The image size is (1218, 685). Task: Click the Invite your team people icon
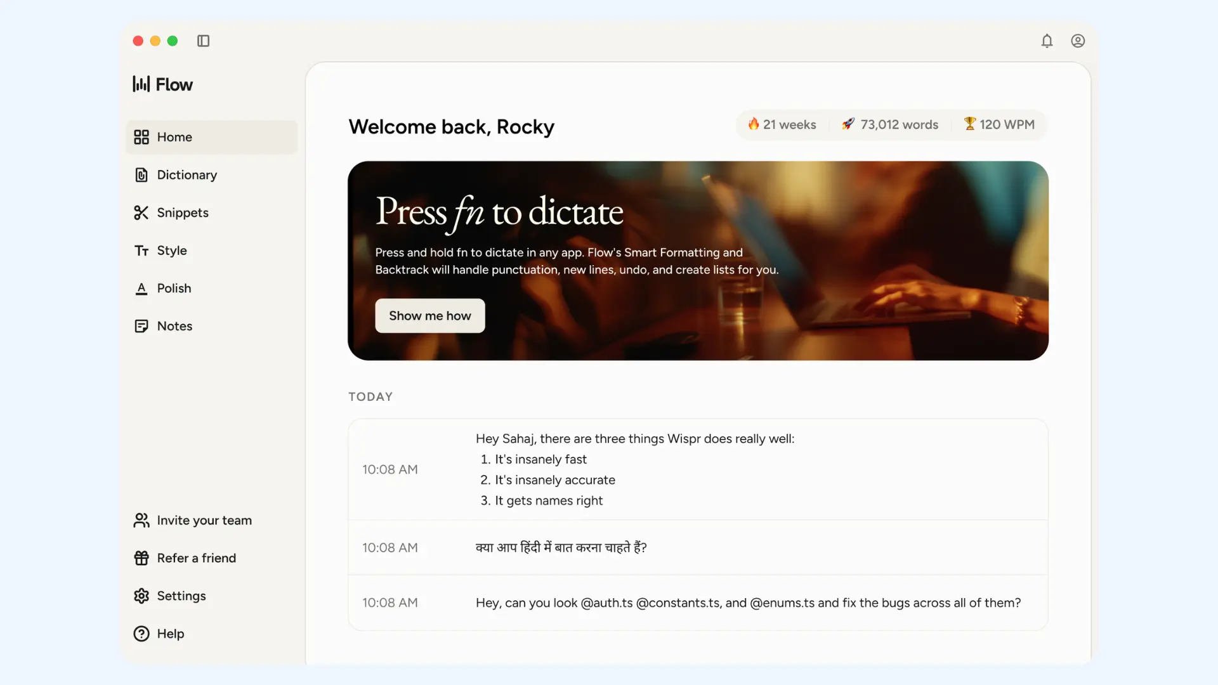(141, 520)
